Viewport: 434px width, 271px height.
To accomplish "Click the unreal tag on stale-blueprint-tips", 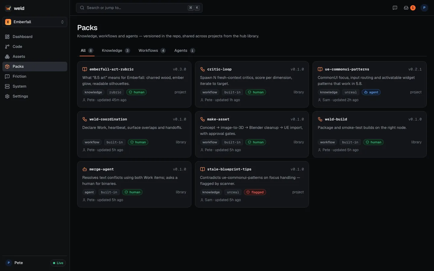I will 233,192.
